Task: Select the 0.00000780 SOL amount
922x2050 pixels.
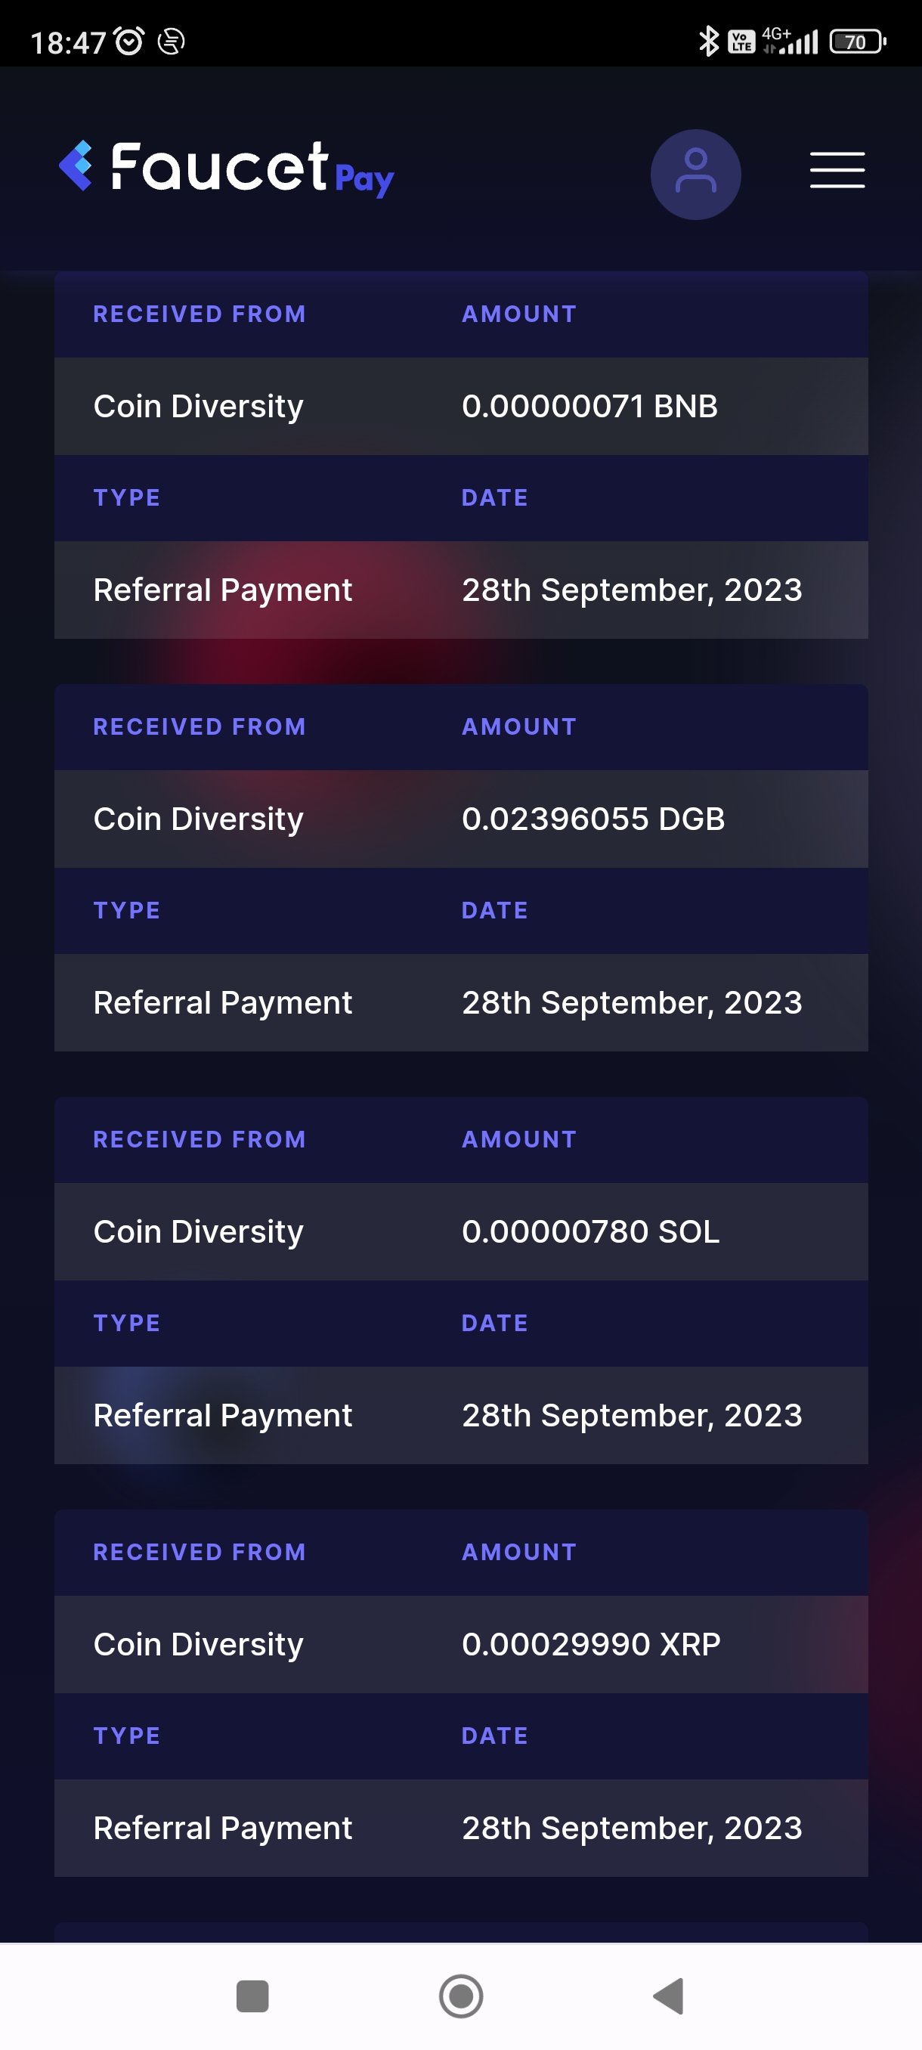Action: click(x=590, y=1231)
